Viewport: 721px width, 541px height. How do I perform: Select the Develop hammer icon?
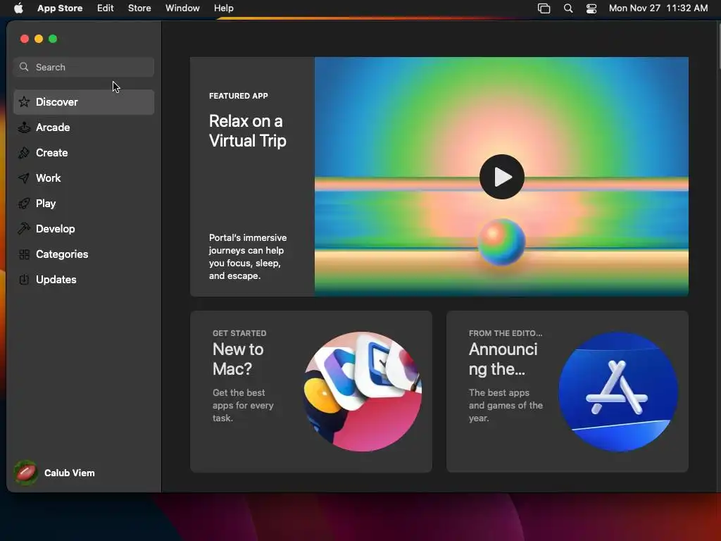point(24,229)
